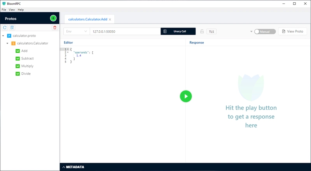Click the BloomRPC logo in title bar
The height and width of the screenshot is (171, 311).
[x=4, y=3]
